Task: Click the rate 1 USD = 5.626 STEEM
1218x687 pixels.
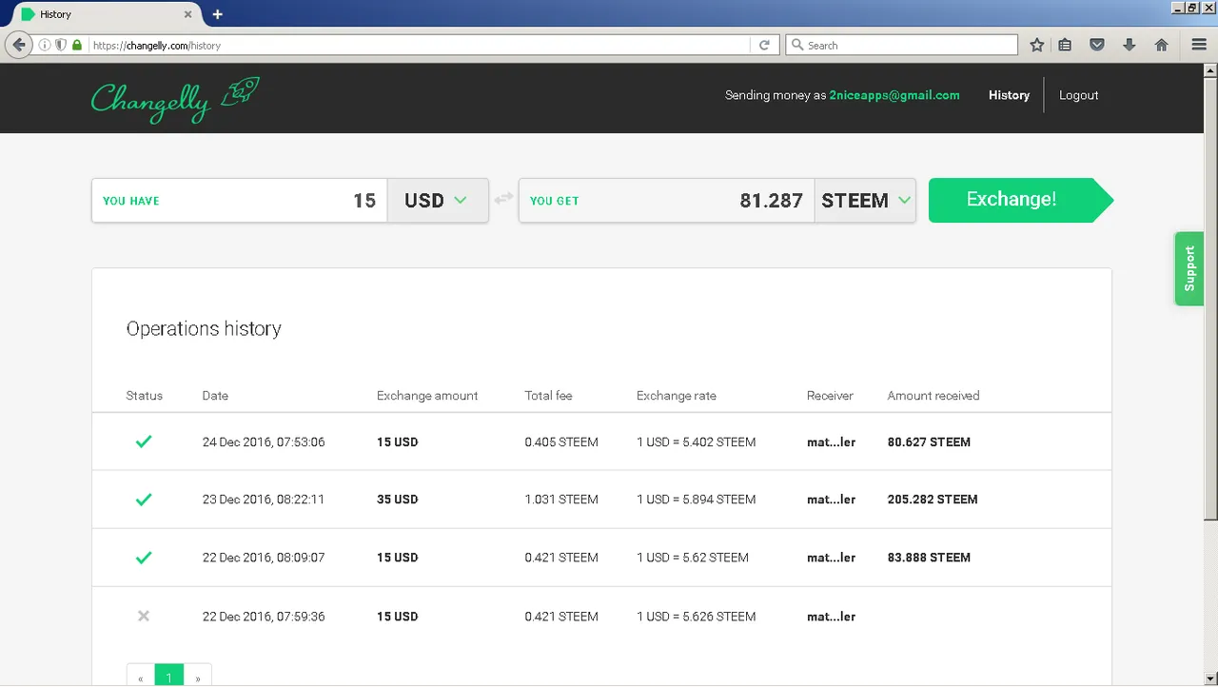Action: (696, 617)
